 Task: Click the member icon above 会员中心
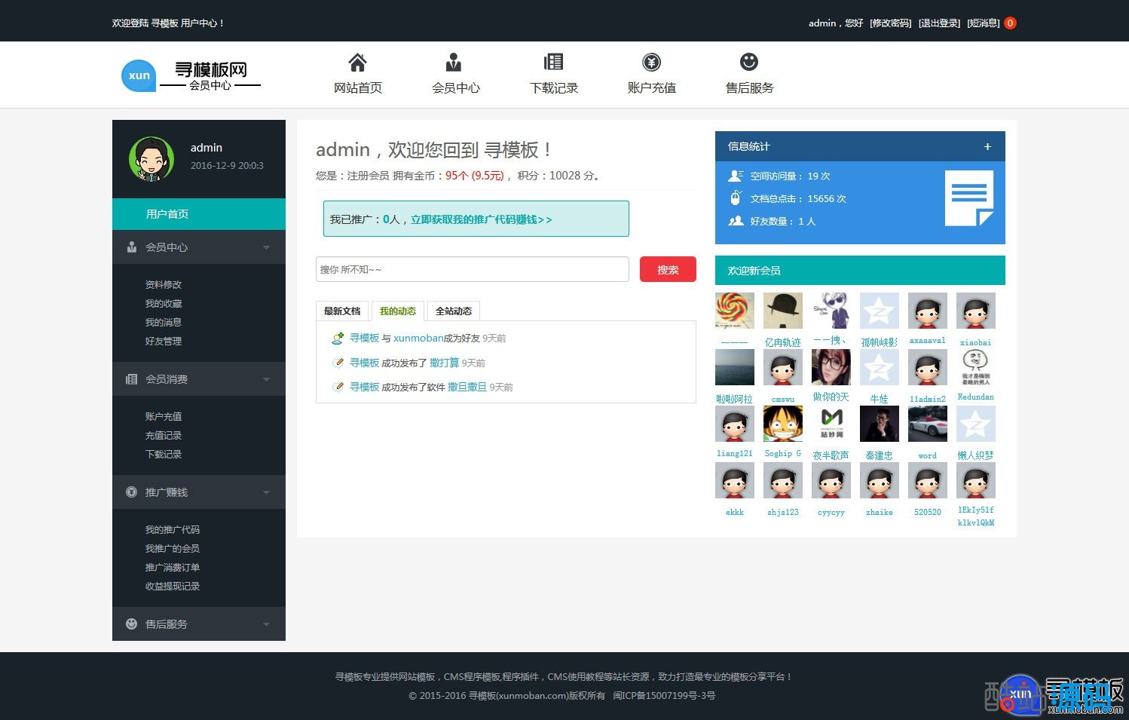pyautogui.click(x=454, y=62)
